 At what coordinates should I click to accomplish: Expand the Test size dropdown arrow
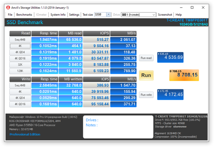(x=108, y=14)
